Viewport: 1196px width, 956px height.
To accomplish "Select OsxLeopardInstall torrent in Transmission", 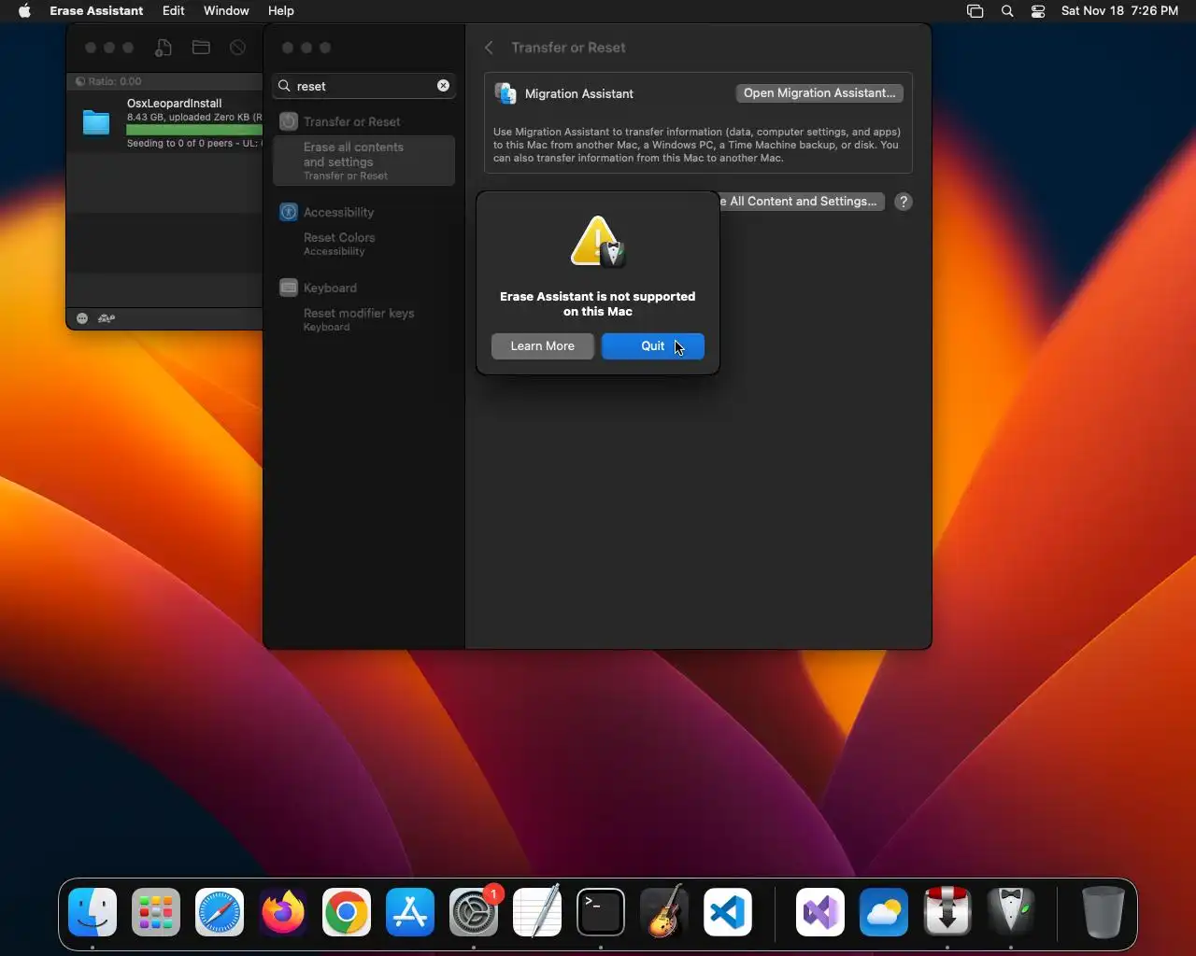I will 165,122.
